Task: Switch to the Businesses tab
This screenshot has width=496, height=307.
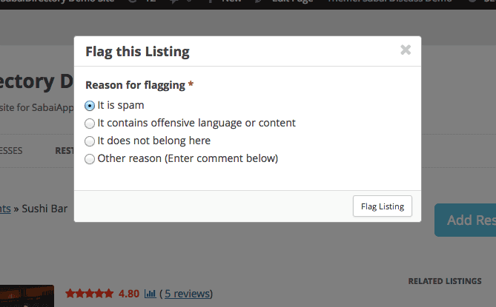Action: (x=11, y=151)
